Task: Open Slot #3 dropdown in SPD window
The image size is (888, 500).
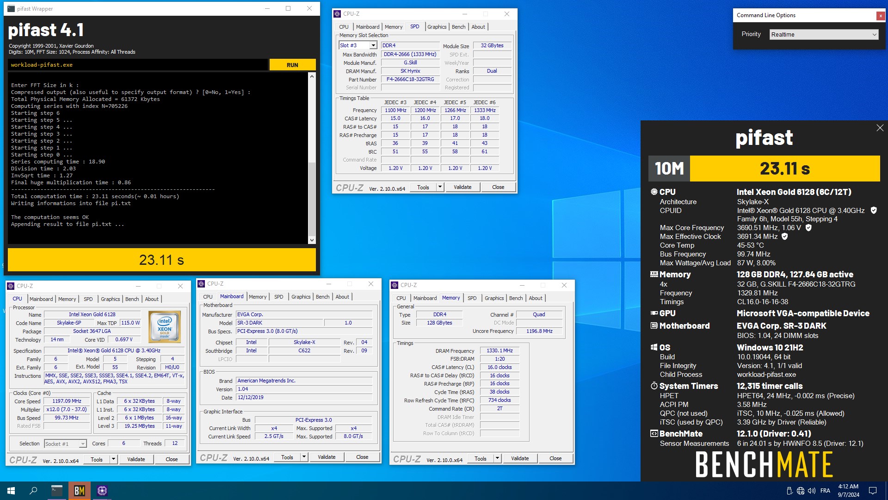Action: (x=358, y=45)
